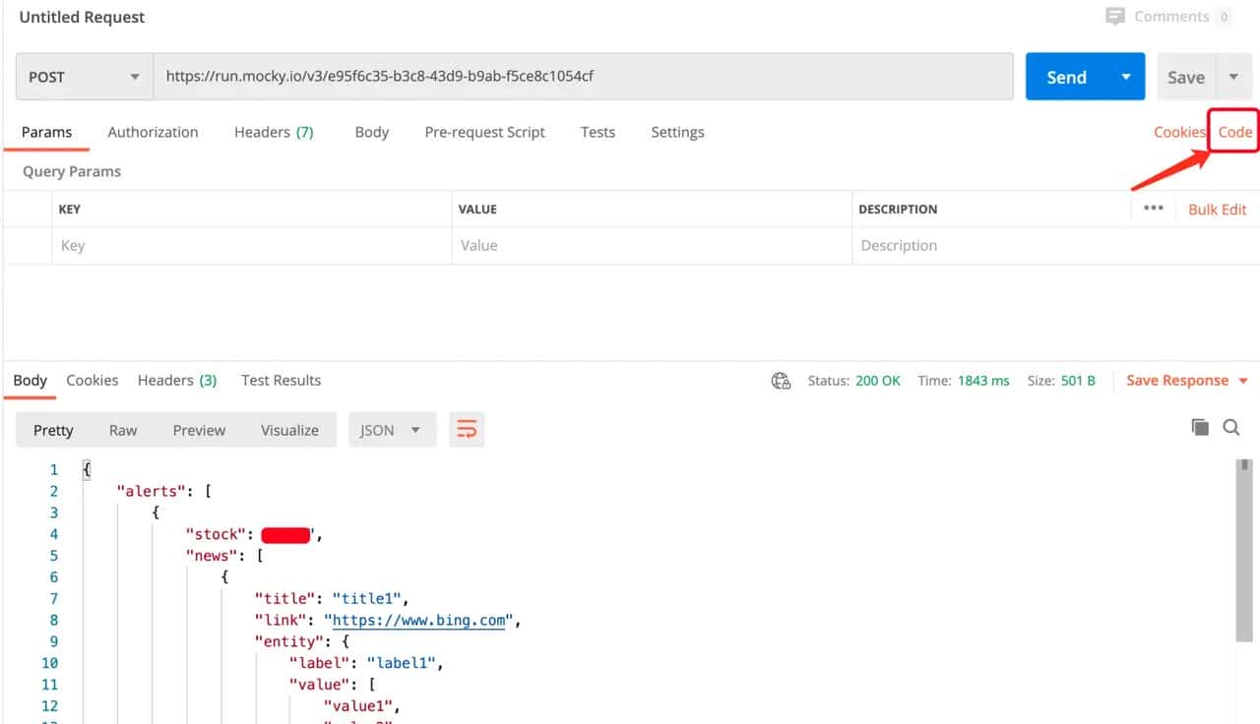Click the request URL input field
This screenshot has width=1260, height=724.
[583, 77]
